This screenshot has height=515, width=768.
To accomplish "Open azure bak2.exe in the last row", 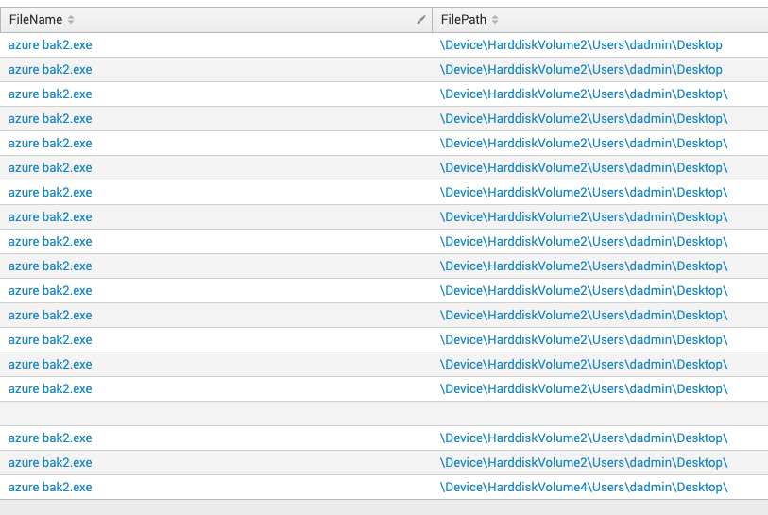I will 50,487.
